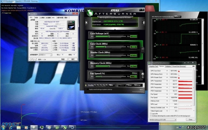Image resolution: width=208 pixels, height=130 pixels.
Task: Click the user-defined fan control icon
Action: click(143, 75)
